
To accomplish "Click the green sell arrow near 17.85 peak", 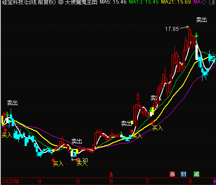I will [x=196, y=35].
